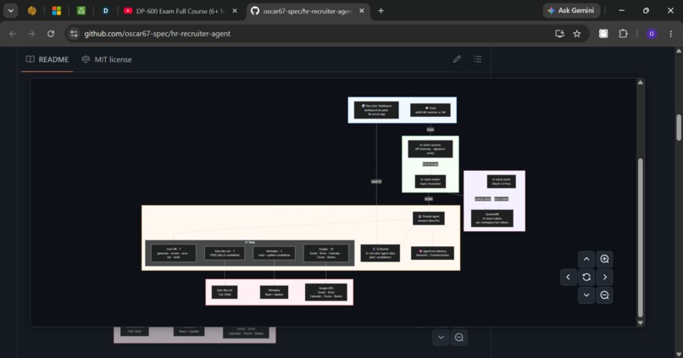The image size is (683, 358).
Task: Click the Recruiter Dashboard node
Action: pos(376,110)
